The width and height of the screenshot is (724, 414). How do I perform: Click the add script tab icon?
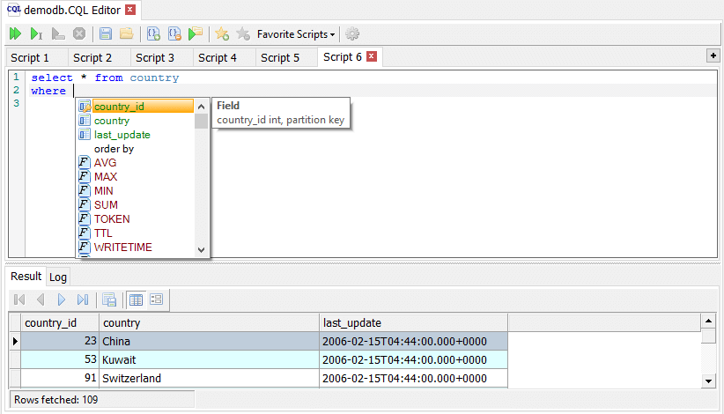(x=153, y=34)
